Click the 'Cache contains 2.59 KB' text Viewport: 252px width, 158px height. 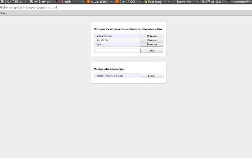(x=110, y=76)
